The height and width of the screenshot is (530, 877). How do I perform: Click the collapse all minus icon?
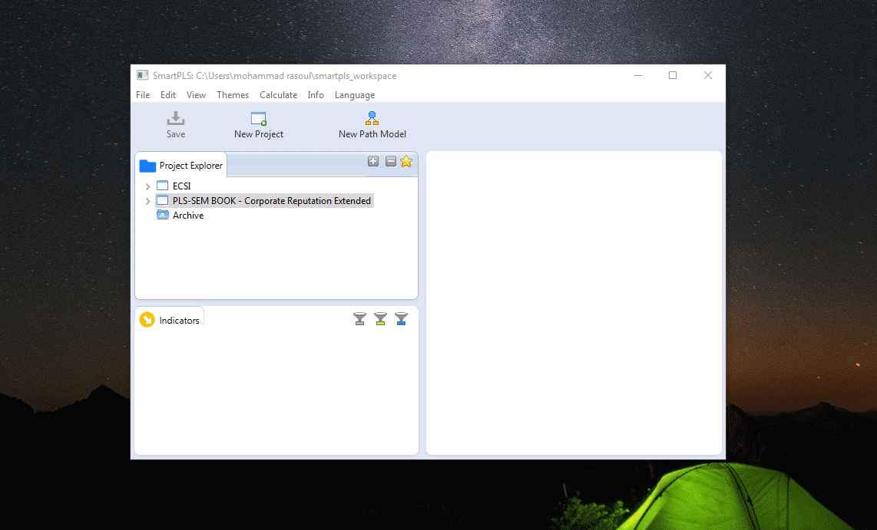coord(390,161)
